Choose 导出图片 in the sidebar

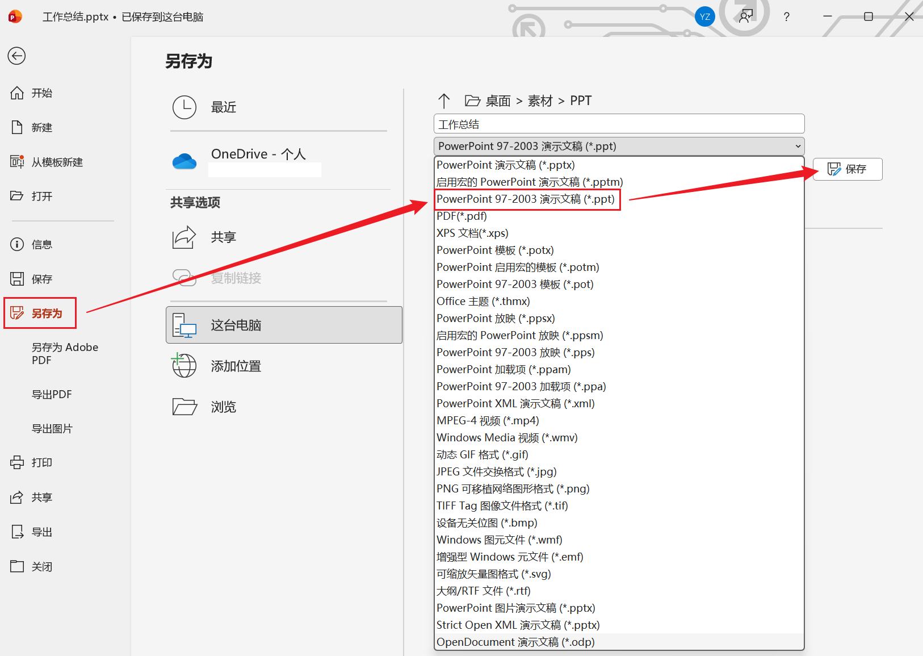coord(52,429)
